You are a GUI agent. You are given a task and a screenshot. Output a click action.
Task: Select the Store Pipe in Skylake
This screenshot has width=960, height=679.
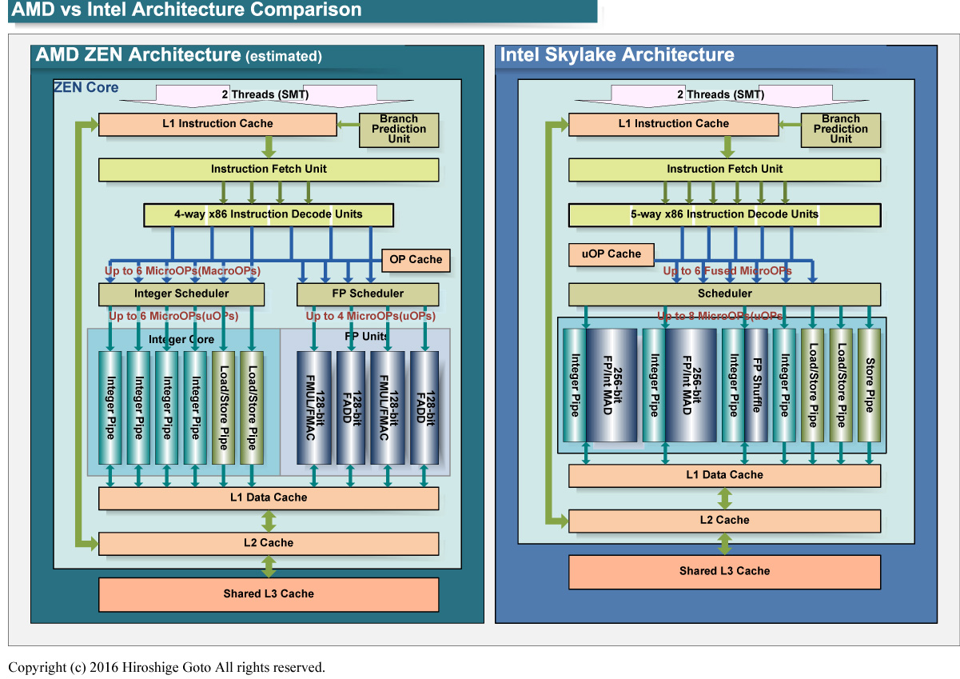coord(869,385)
